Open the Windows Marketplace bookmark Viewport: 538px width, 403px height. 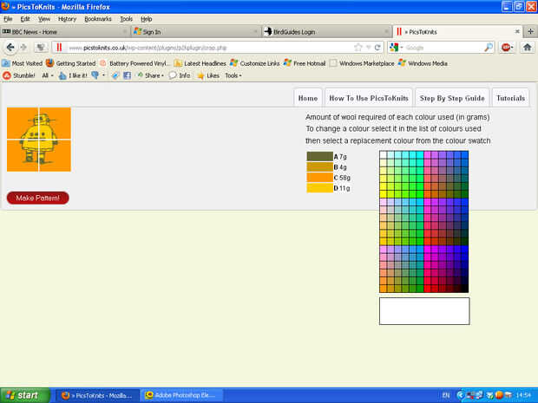point(362,63)
